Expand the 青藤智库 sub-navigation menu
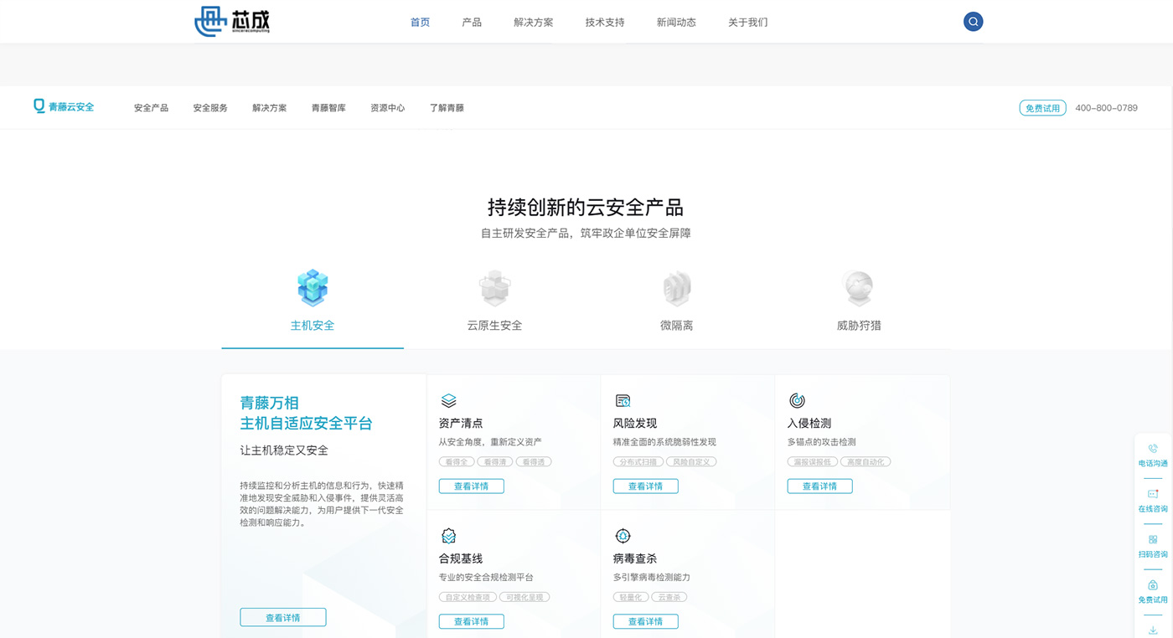Screen dimensions: 1173x638 (328, 108)
